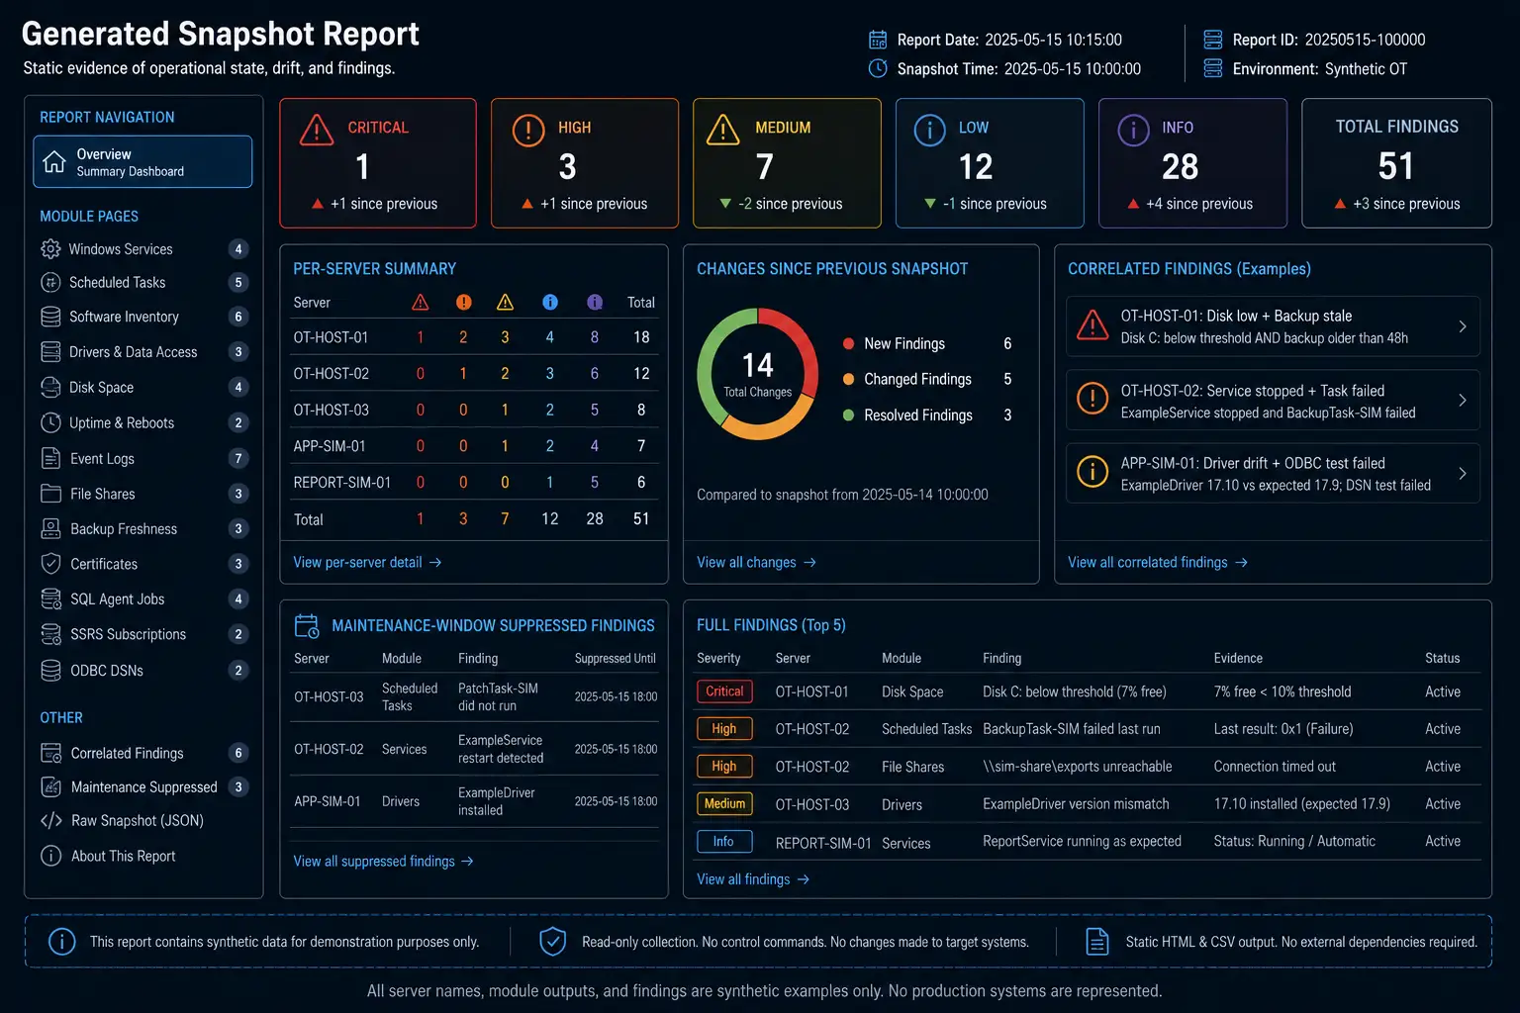Viewport: 1520px width, 1013px height.
Task: Click the ExampleService restart detected finding
Action: (501, 749)
